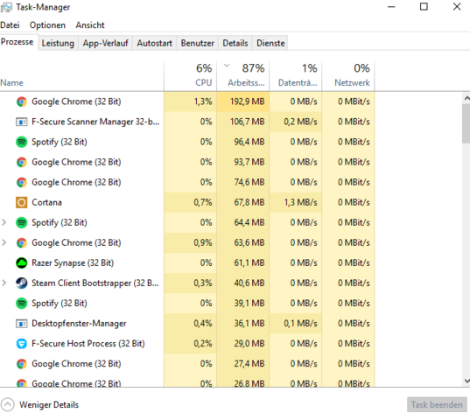Open the Optionen menu
This screenshot has height=420, width=470.
pos(47,25)
